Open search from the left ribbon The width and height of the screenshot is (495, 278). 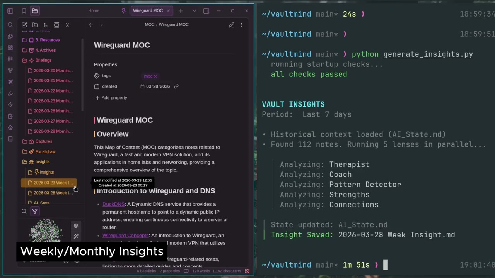click(x=10, y=25)
